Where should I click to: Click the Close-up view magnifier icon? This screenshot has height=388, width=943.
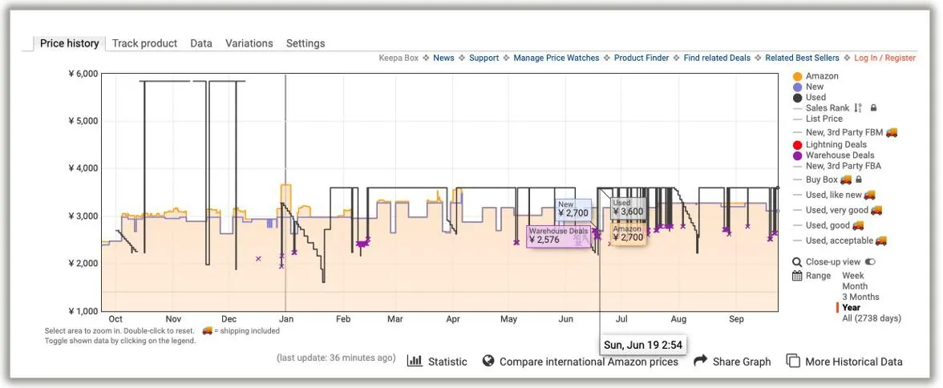[797, 262]
